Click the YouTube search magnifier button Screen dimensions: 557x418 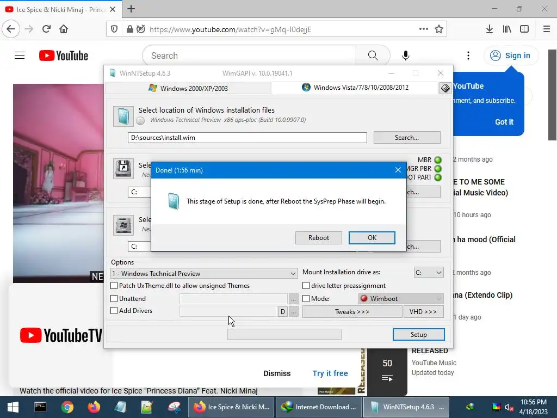coord(373,56)
